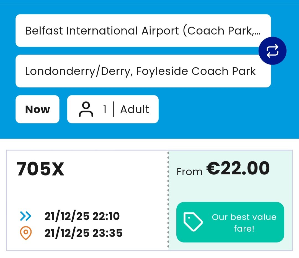299x258 pixels.
Task: Click the passenger person icon
Action: coord(86,109)
